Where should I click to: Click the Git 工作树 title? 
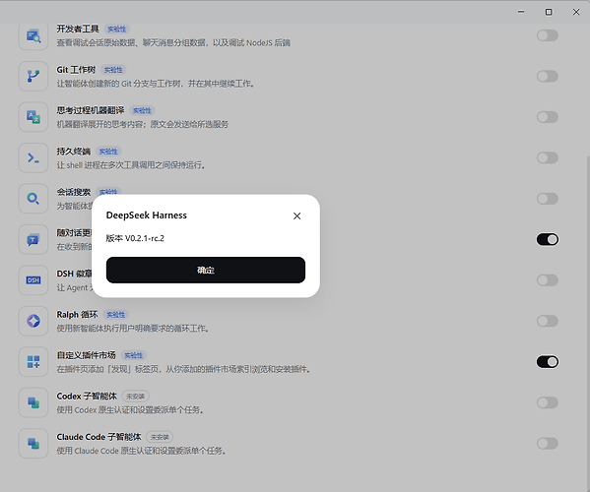[x=76, y=70]
